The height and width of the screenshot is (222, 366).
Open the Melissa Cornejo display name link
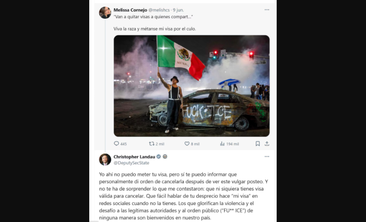[130, 10]
